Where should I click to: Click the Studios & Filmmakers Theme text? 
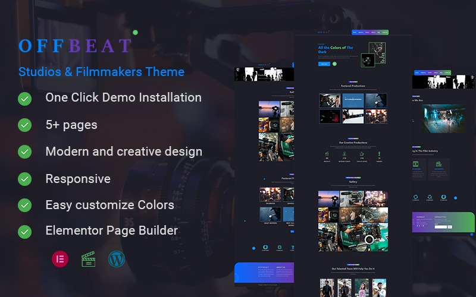pos(101,72)
